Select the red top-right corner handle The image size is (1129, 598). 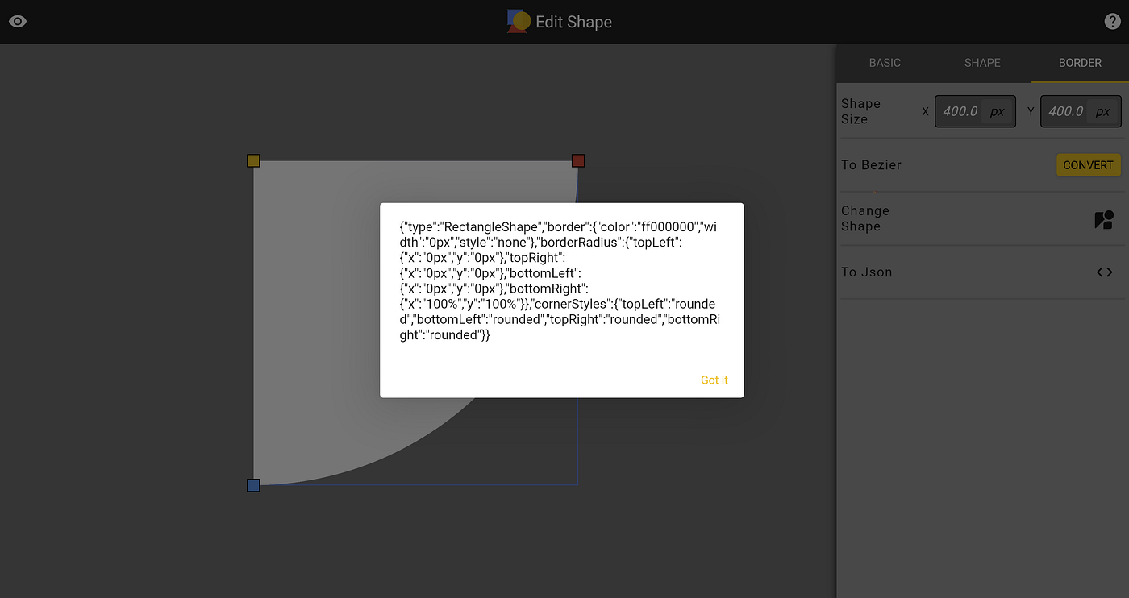[577, 160]
